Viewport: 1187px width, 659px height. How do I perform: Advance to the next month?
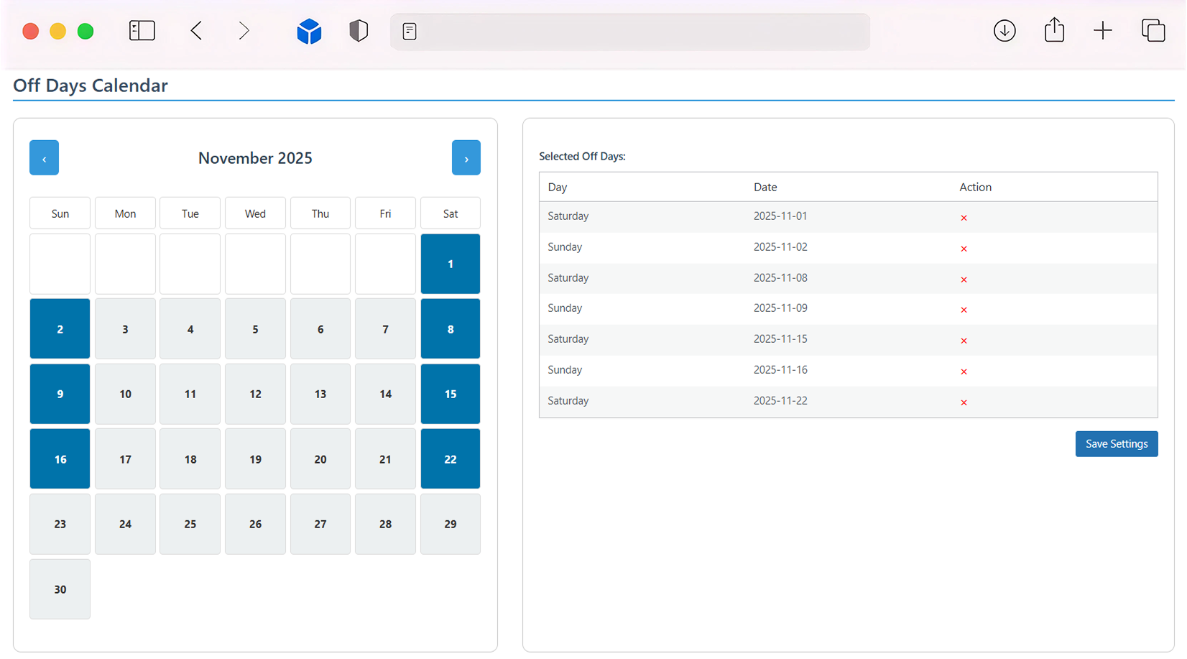[466, 158]
